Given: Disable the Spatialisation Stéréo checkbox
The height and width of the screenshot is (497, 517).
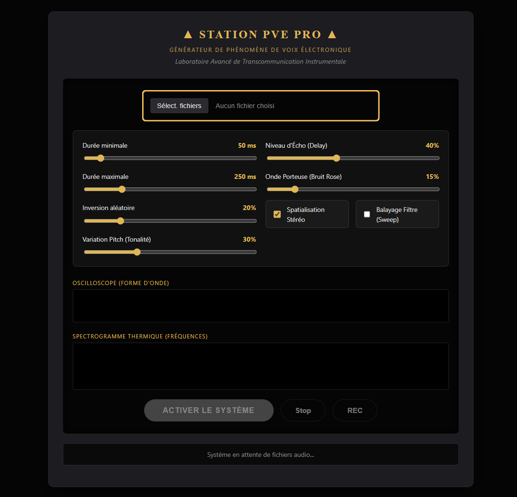Looking at the screenshot, I should [277, 214].
